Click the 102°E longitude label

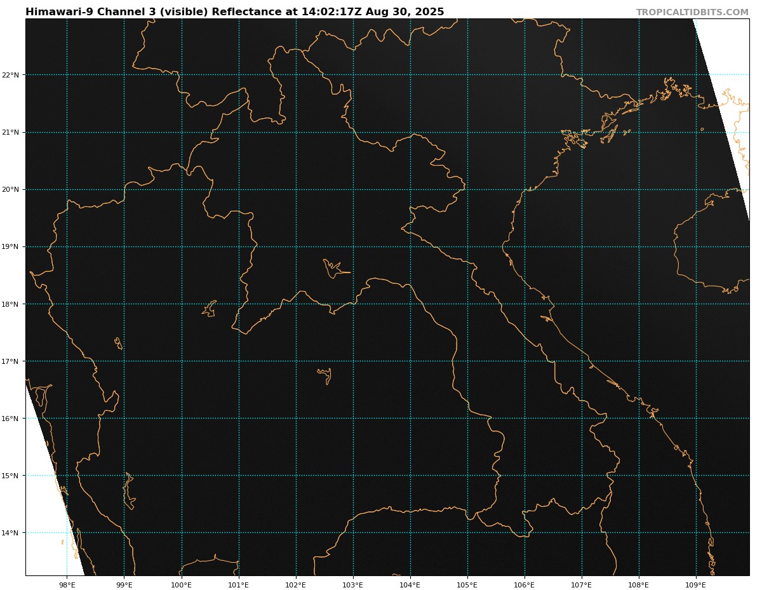(296, 585)
